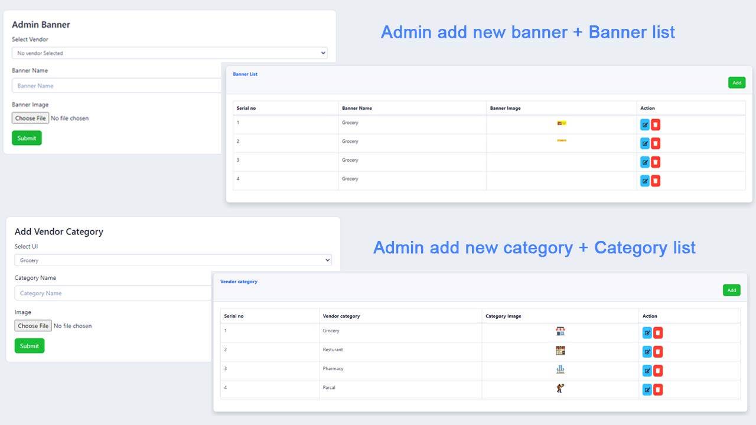Open the Select Vendor dropdown
The height and width of the screenshot is (425, 756).
tap(170, 53)
